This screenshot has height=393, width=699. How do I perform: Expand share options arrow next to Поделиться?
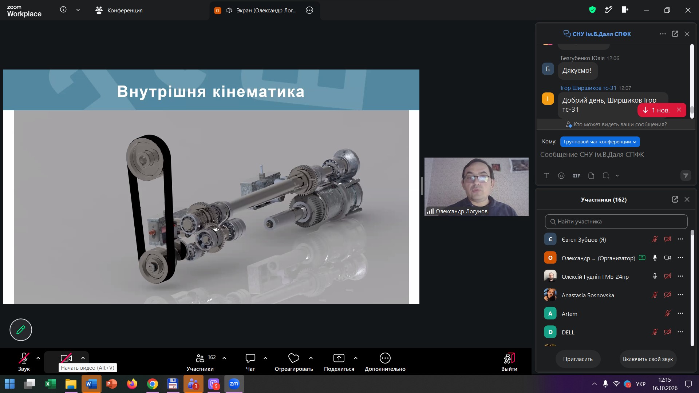[x=356, y=358]
